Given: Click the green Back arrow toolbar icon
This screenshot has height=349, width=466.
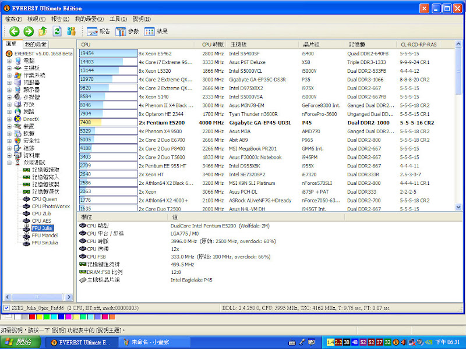Looking at the screenshot, I should click(14, 31).
